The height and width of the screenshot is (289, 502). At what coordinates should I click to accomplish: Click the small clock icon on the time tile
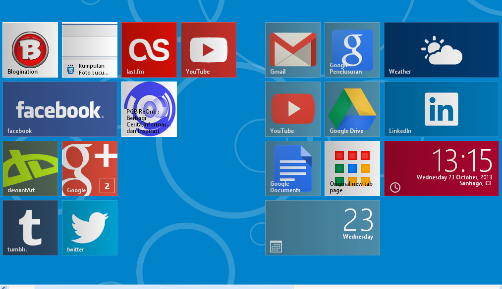point(395,187)
